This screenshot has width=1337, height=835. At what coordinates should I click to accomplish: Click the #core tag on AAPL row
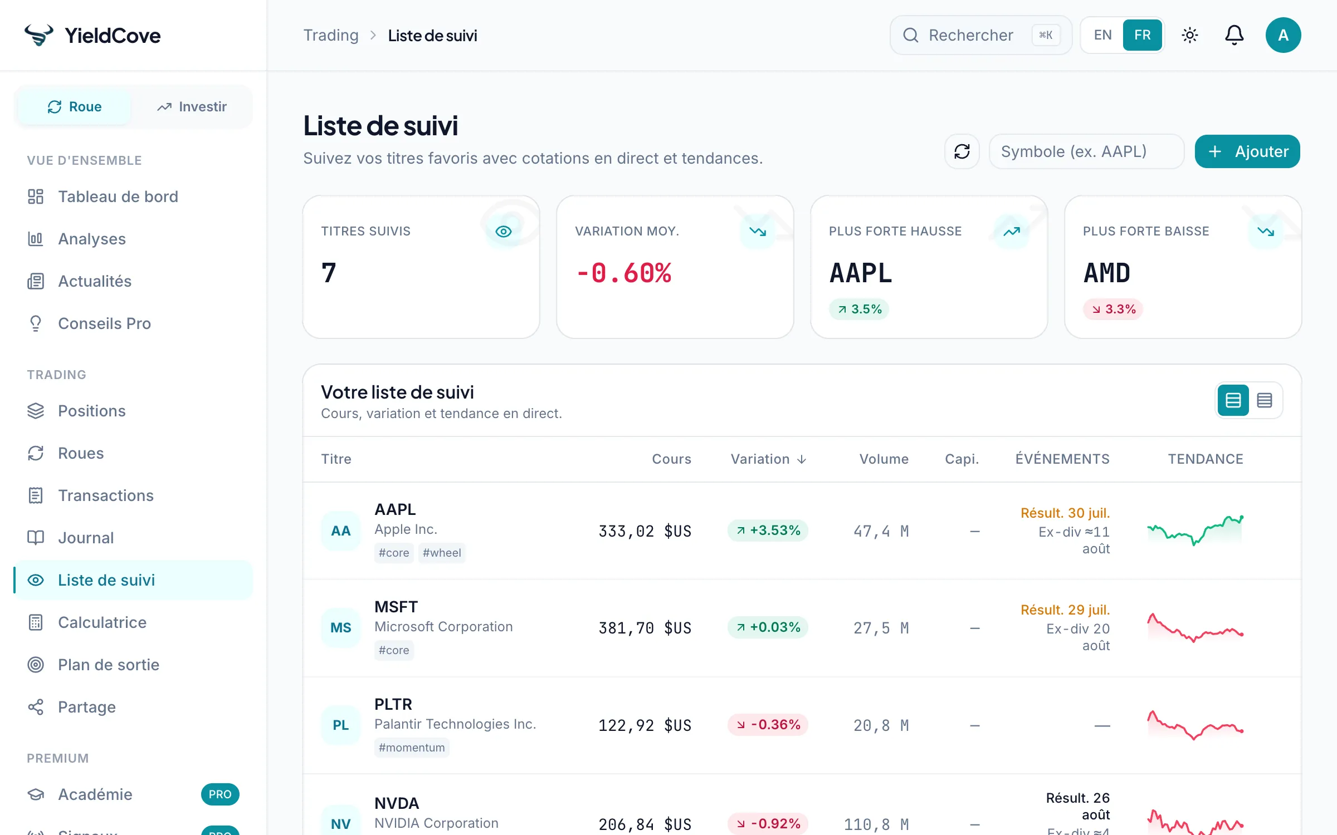tap(394, 553)
